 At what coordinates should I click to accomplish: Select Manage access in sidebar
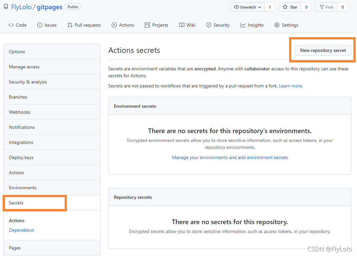pos(52,67)
